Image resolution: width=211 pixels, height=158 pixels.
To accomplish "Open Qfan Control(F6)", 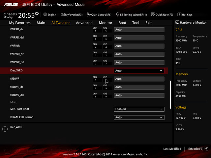I will [99, 14].
